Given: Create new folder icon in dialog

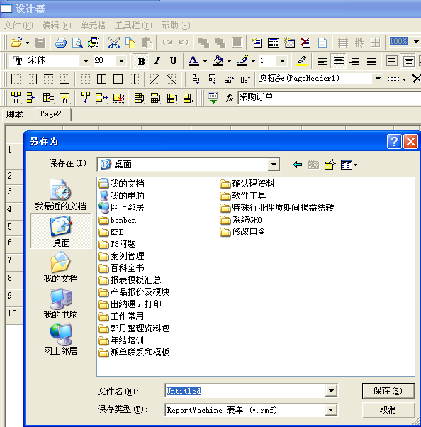Looking at the screenshot, I should point(330,165).
